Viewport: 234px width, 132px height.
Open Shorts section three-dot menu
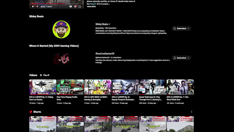[192, 112]
